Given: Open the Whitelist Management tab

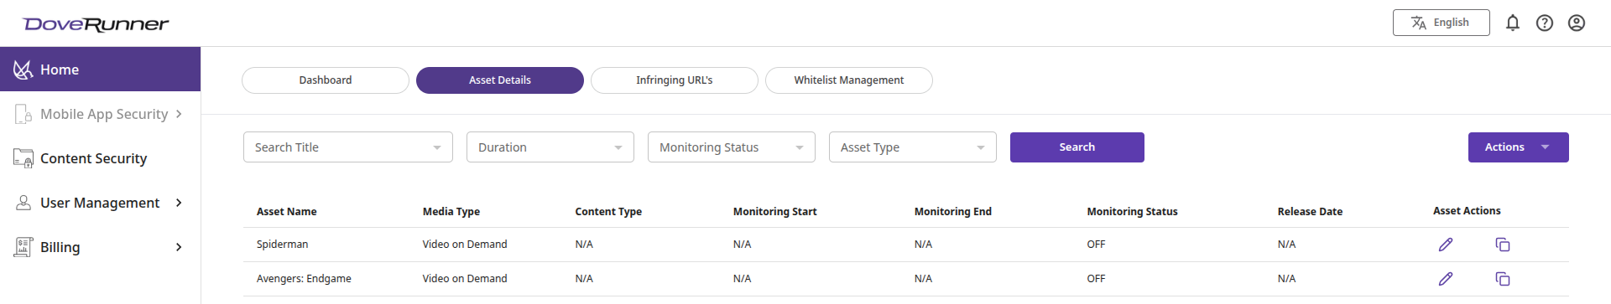Looking at the screenshot, I should point(849,80).
